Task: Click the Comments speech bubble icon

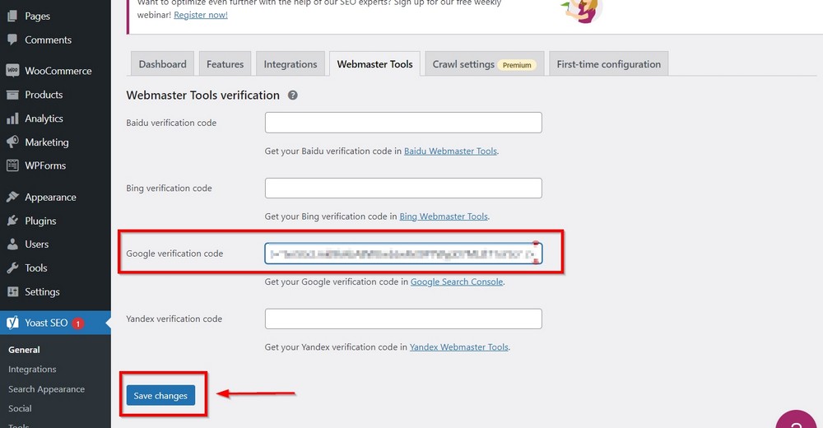Action: click(x=12, y=40)
